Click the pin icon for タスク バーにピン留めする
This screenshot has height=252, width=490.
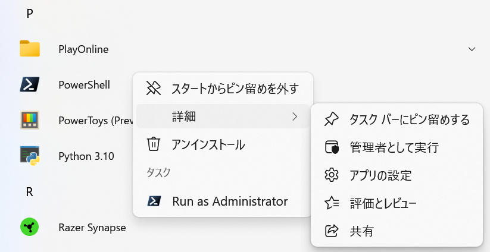click(332, 119)
